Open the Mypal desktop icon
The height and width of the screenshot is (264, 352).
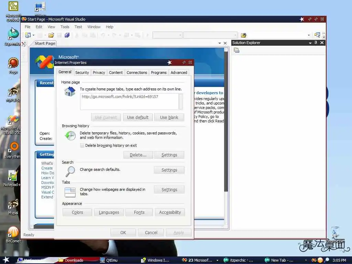(x=13, y=207)
